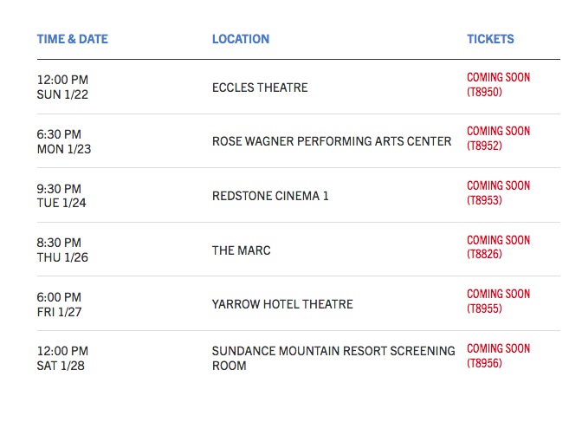Select The MARC location

click(242, 250)
